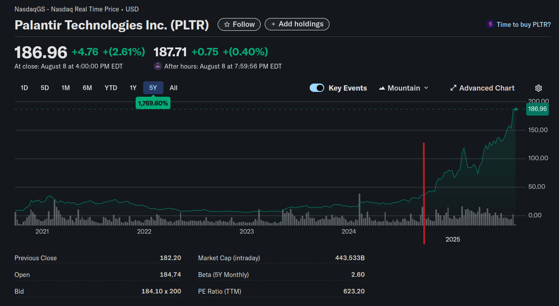Image resolution: width=559 pixels, height=306 pixels.
Task: Select the 1M range tab
Action: point(66,88)
